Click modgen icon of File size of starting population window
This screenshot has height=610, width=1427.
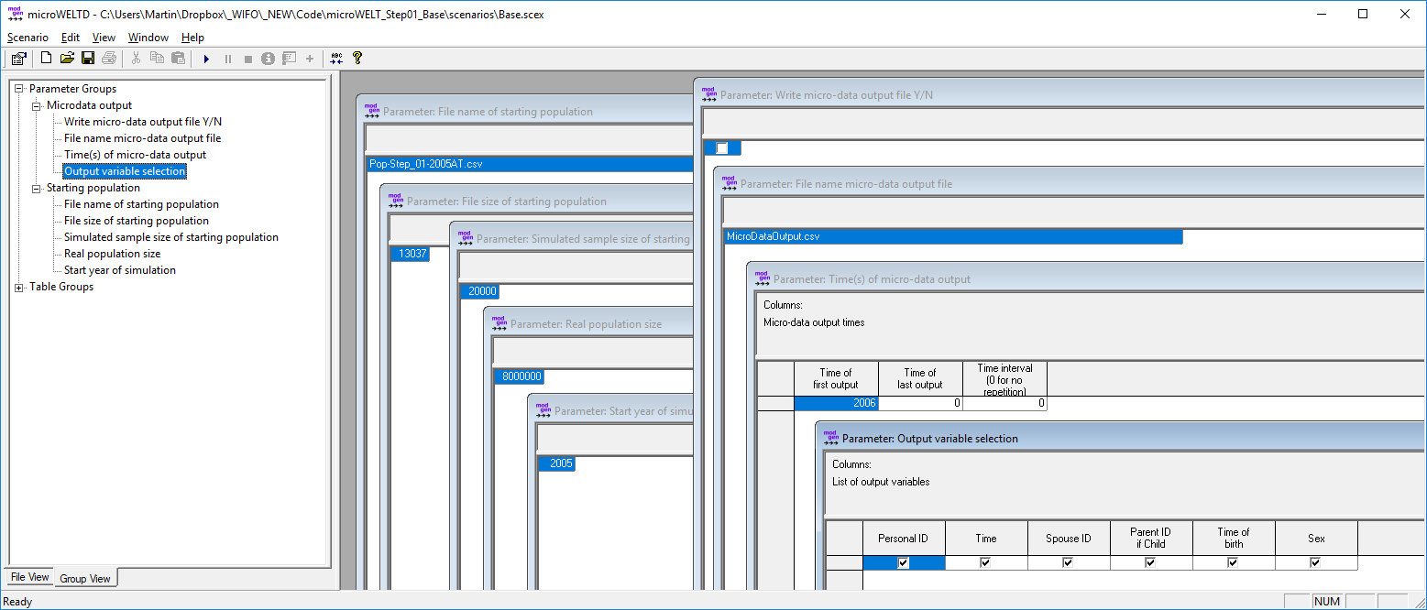click(x=395, y=200)
